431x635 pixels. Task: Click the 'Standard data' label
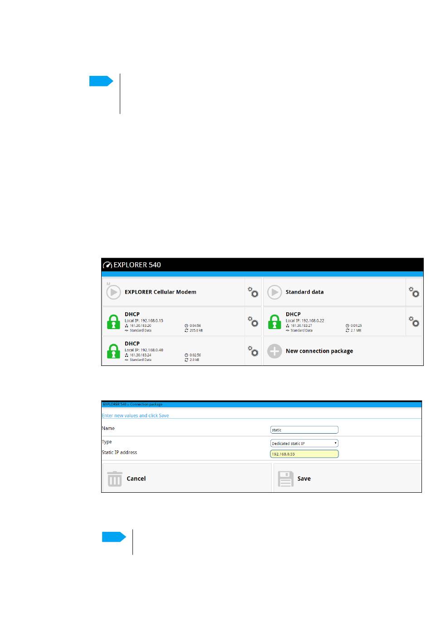pos(305,292)
